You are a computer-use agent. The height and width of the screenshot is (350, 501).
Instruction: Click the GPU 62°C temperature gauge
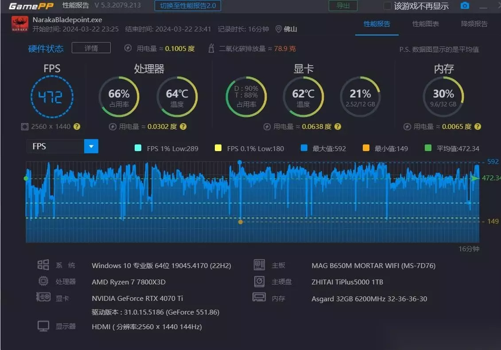303,97
